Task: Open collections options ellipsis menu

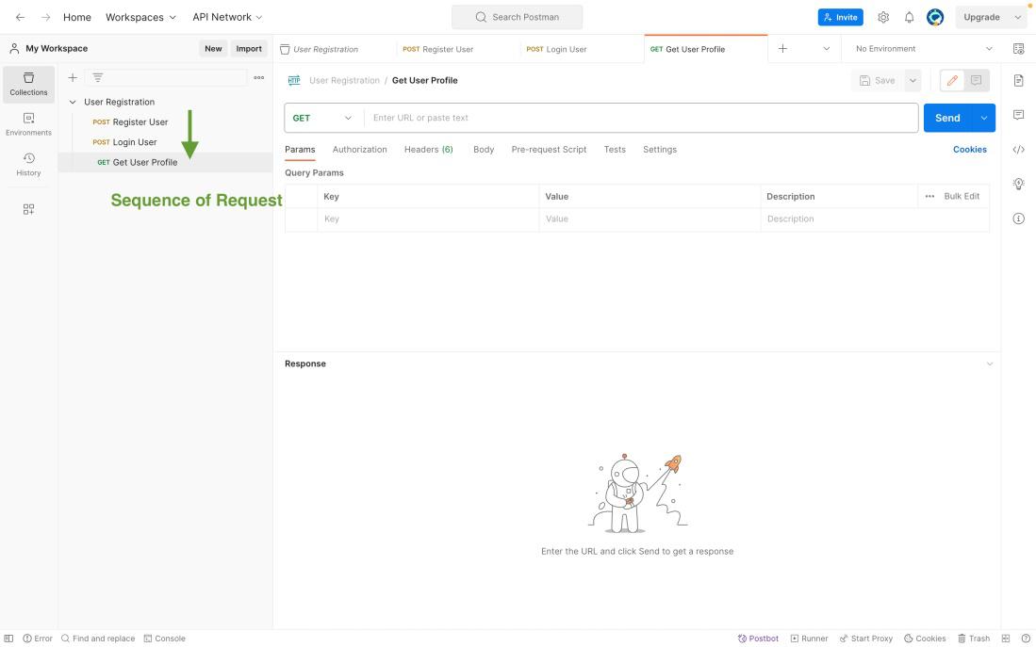Action: (x=259, y=78)
